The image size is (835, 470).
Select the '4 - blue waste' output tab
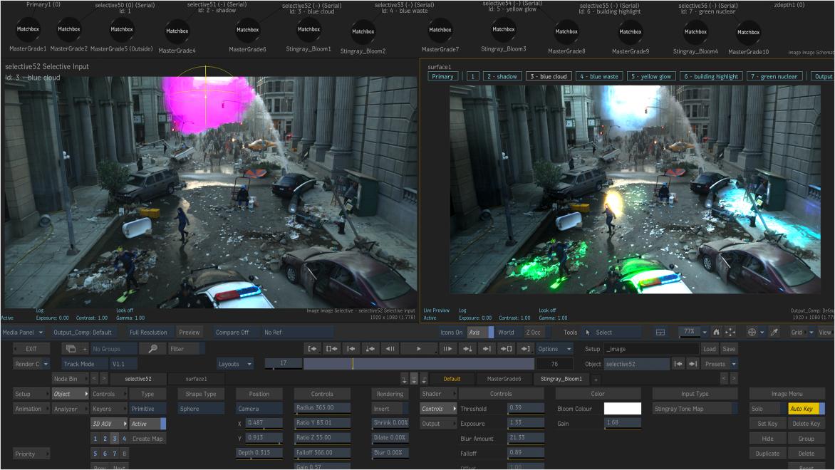pyautogui.click(x=599, y=77)
